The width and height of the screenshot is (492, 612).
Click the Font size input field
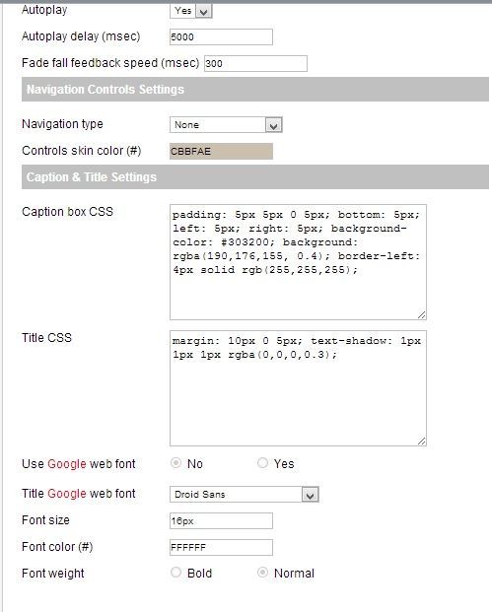click(x=221, y=521)
